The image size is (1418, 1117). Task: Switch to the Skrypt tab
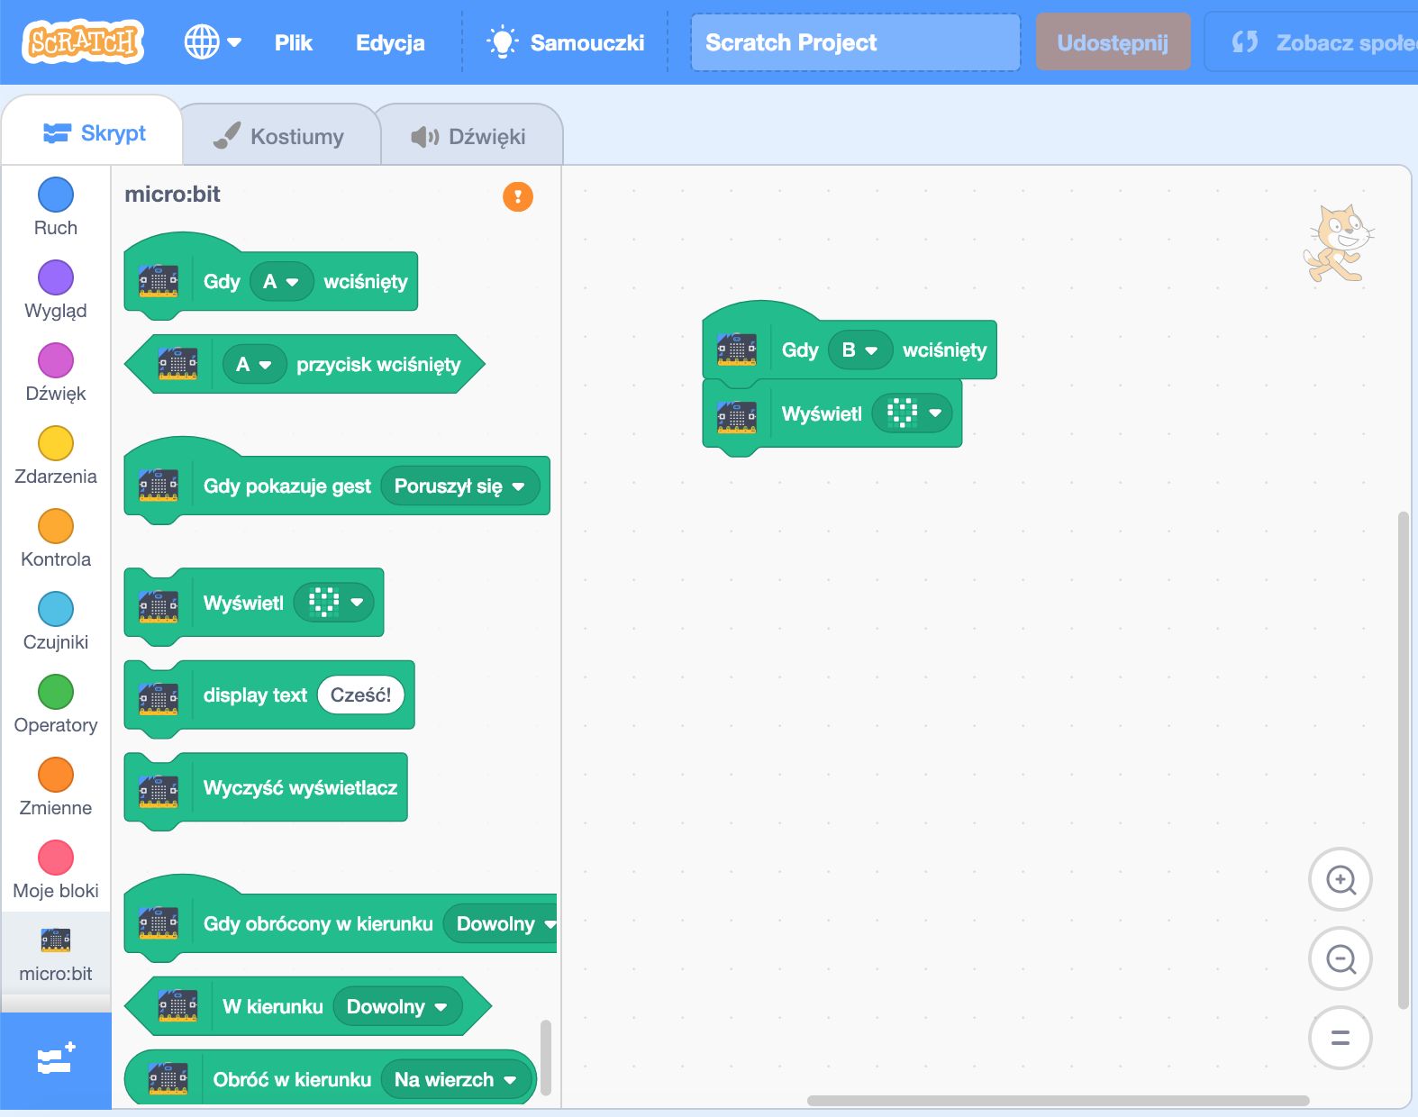click(94, 133)
